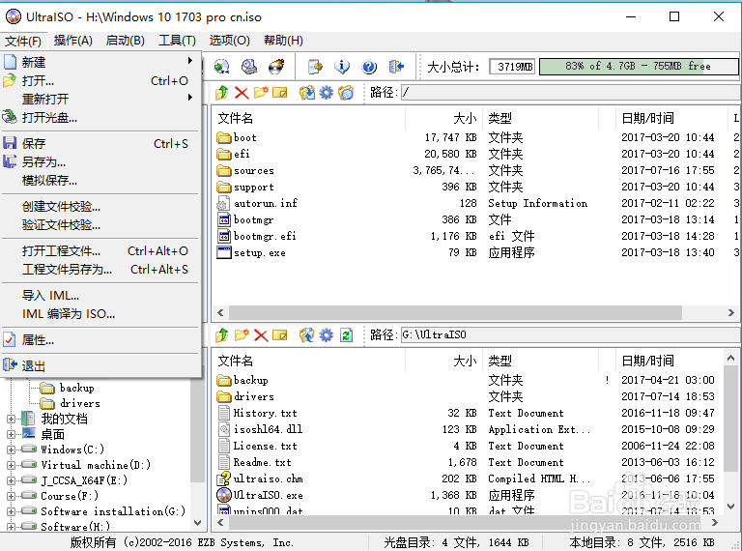The image size is (742, 551).
Task: Go up one level in the local pane
Action: pyautogui.click(x=222, y=335)
